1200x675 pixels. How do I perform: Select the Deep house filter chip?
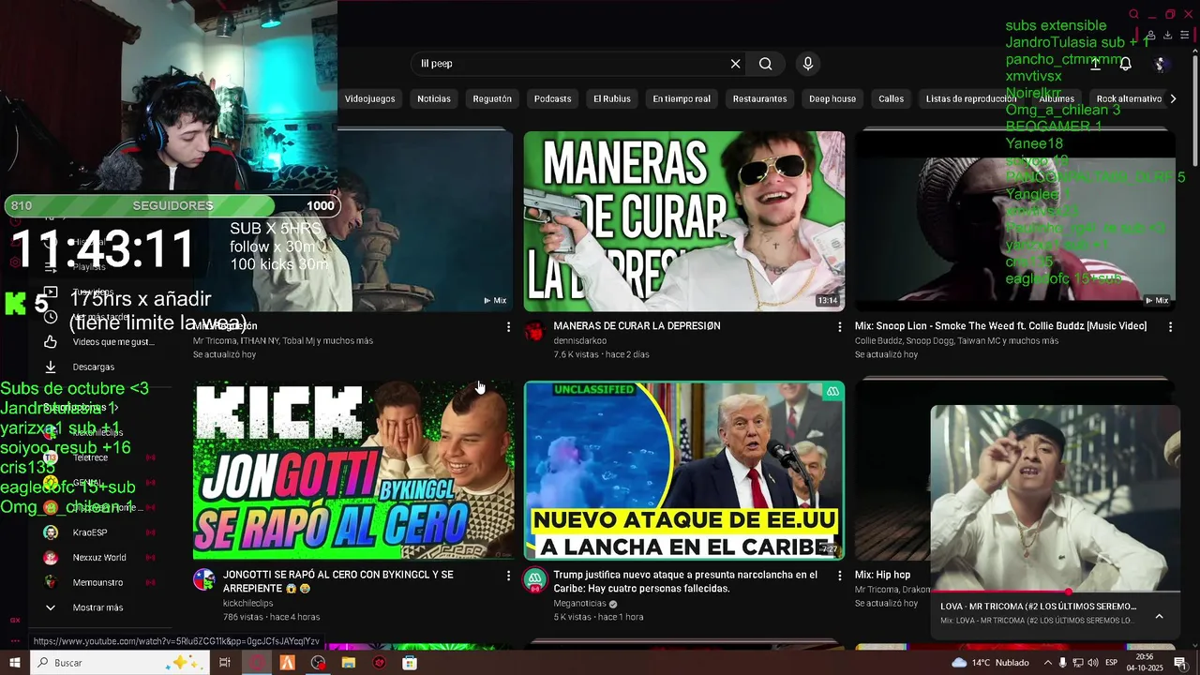(832, 98)
